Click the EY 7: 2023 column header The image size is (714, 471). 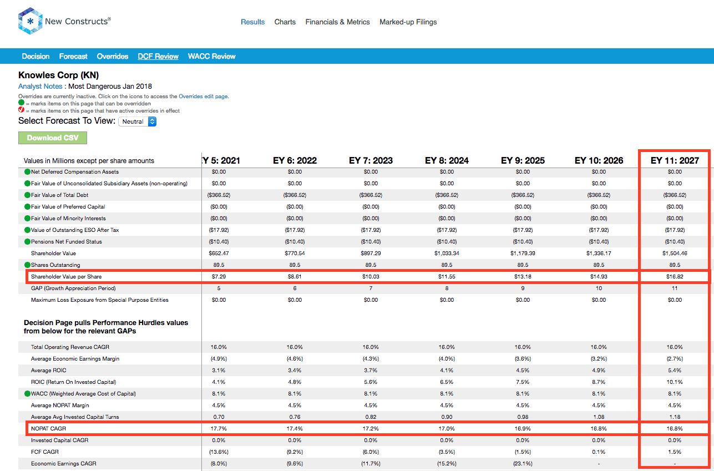(x=371, y=161)
